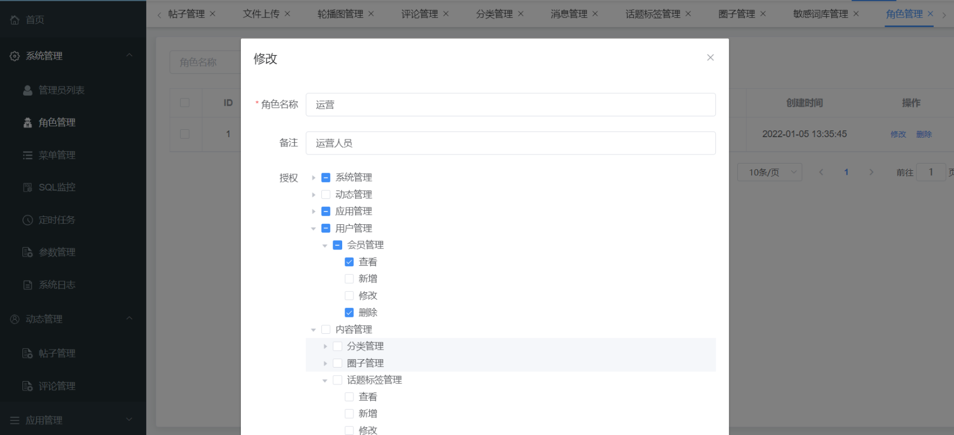Click the clock icon for 定时任务
The image size is (954, 435).
[28, 220]
